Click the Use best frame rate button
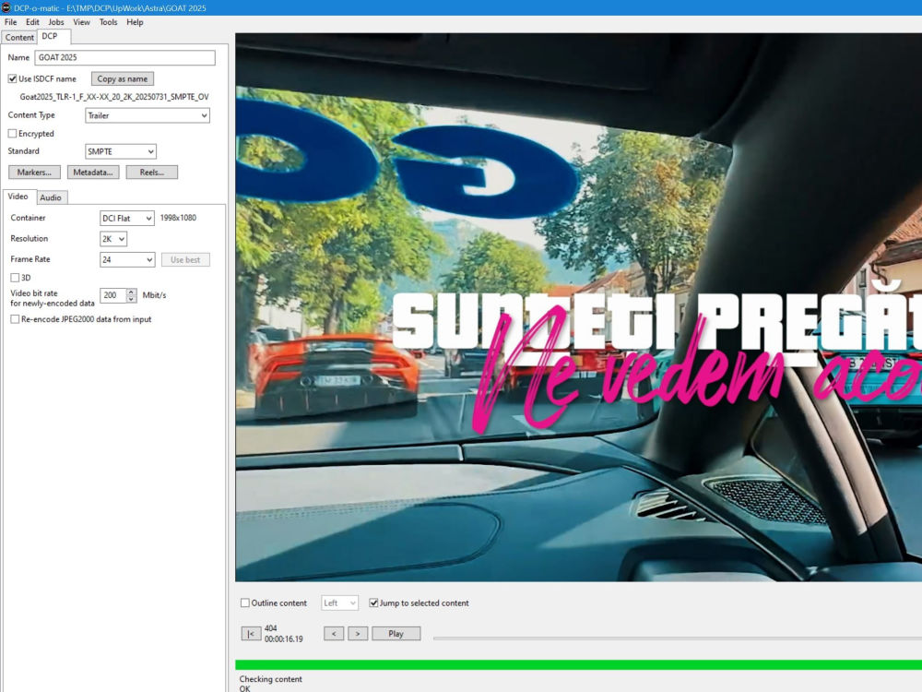 [185, 259]
